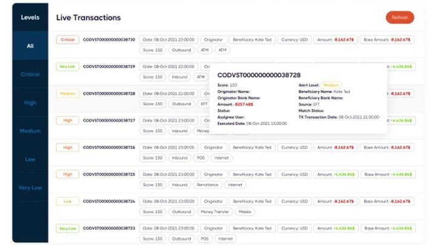This screenshot has width=436, height=245.
Task: Click the POS tag on row 38723
Action: tap(205, 238)
